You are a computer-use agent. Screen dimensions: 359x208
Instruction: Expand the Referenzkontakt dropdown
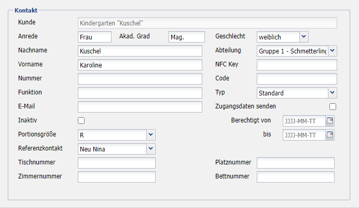[150, 149]
